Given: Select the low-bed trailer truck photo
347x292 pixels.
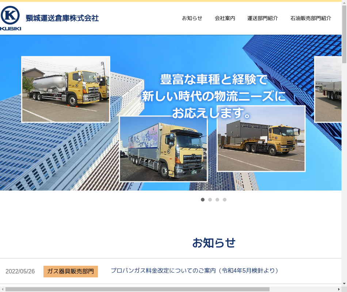Looking at the screenshot, I should pos(261,139).
